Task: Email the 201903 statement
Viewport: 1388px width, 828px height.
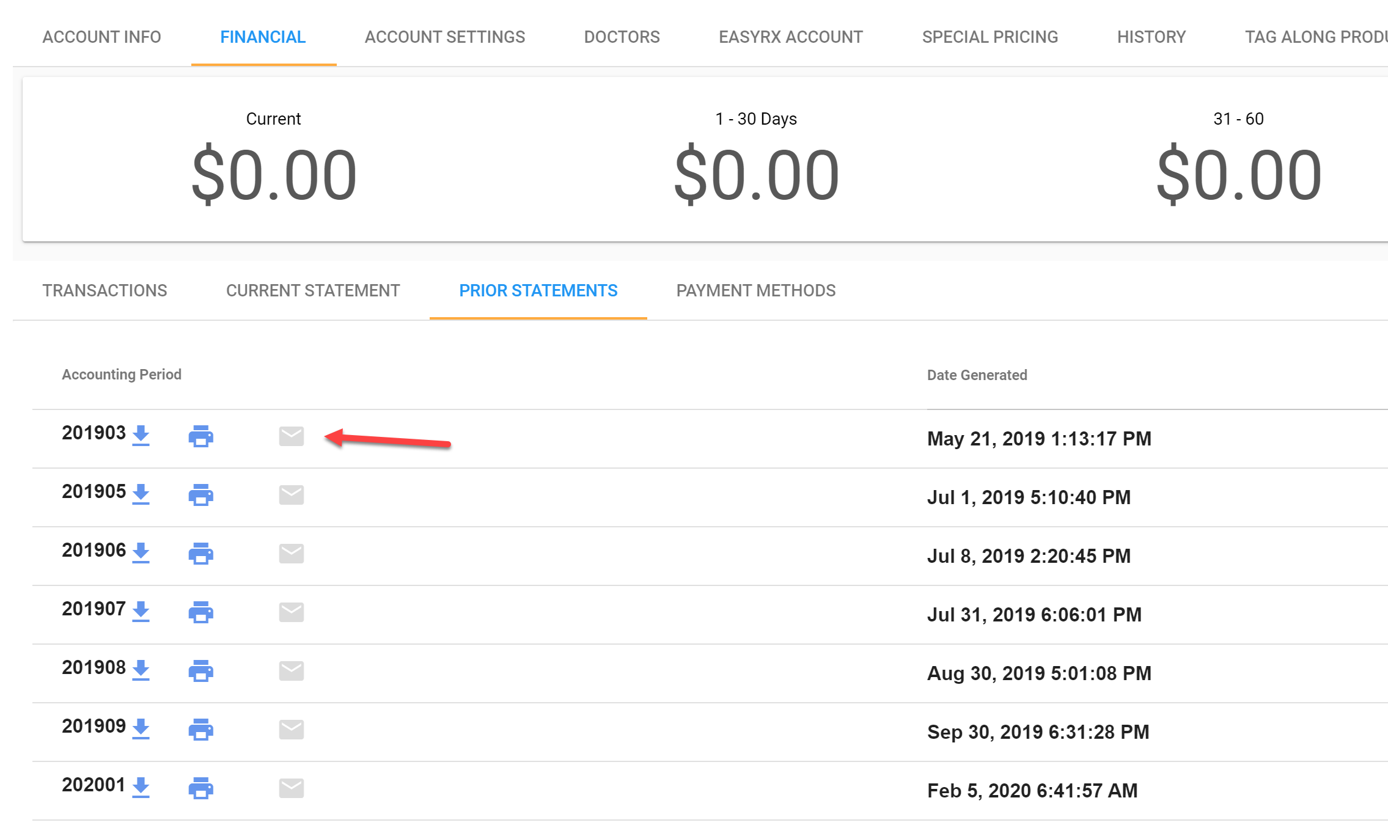Action: click(x=292, y=436)
